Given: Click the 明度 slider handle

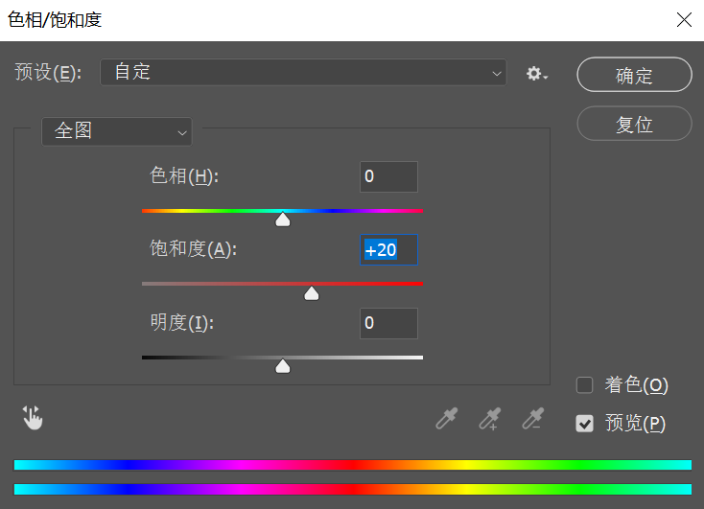Looking at the screenshot, I should pos(282,366).
